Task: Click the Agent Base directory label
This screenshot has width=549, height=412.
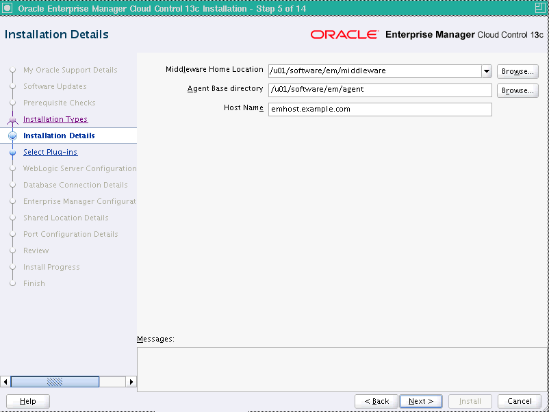Action: (225, 89)
